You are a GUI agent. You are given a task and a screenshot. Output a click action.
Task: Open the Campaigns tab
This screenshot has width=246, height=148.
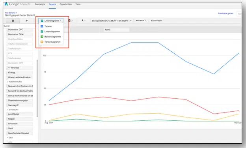(x=40, y=4)
